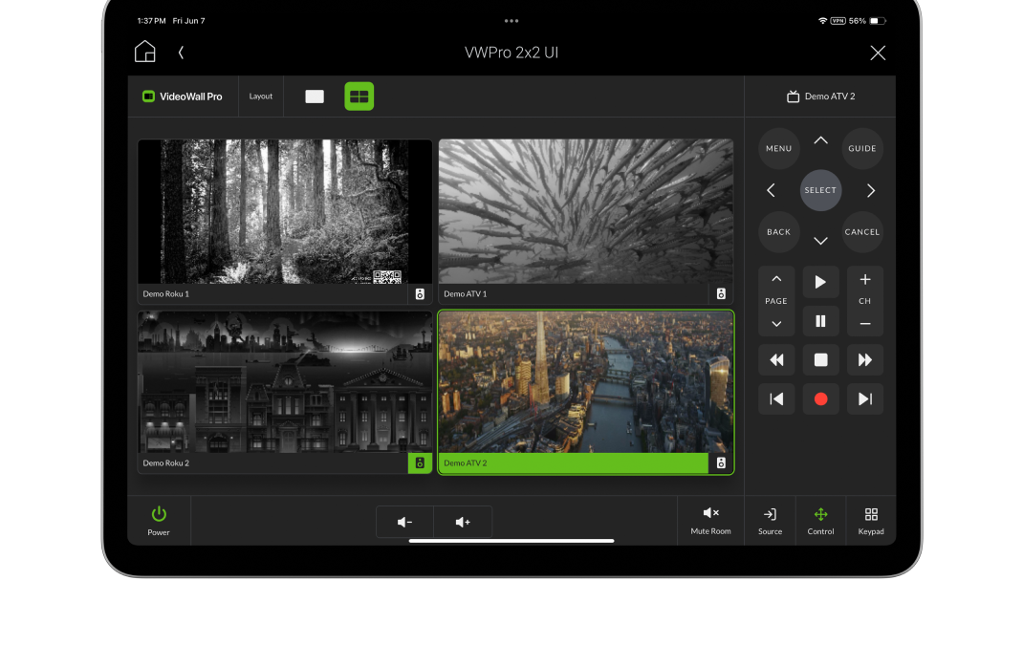Viewport: 1023px width, 645px height.
Task: Open the Source tab
Action: click(x=770, y=521)
